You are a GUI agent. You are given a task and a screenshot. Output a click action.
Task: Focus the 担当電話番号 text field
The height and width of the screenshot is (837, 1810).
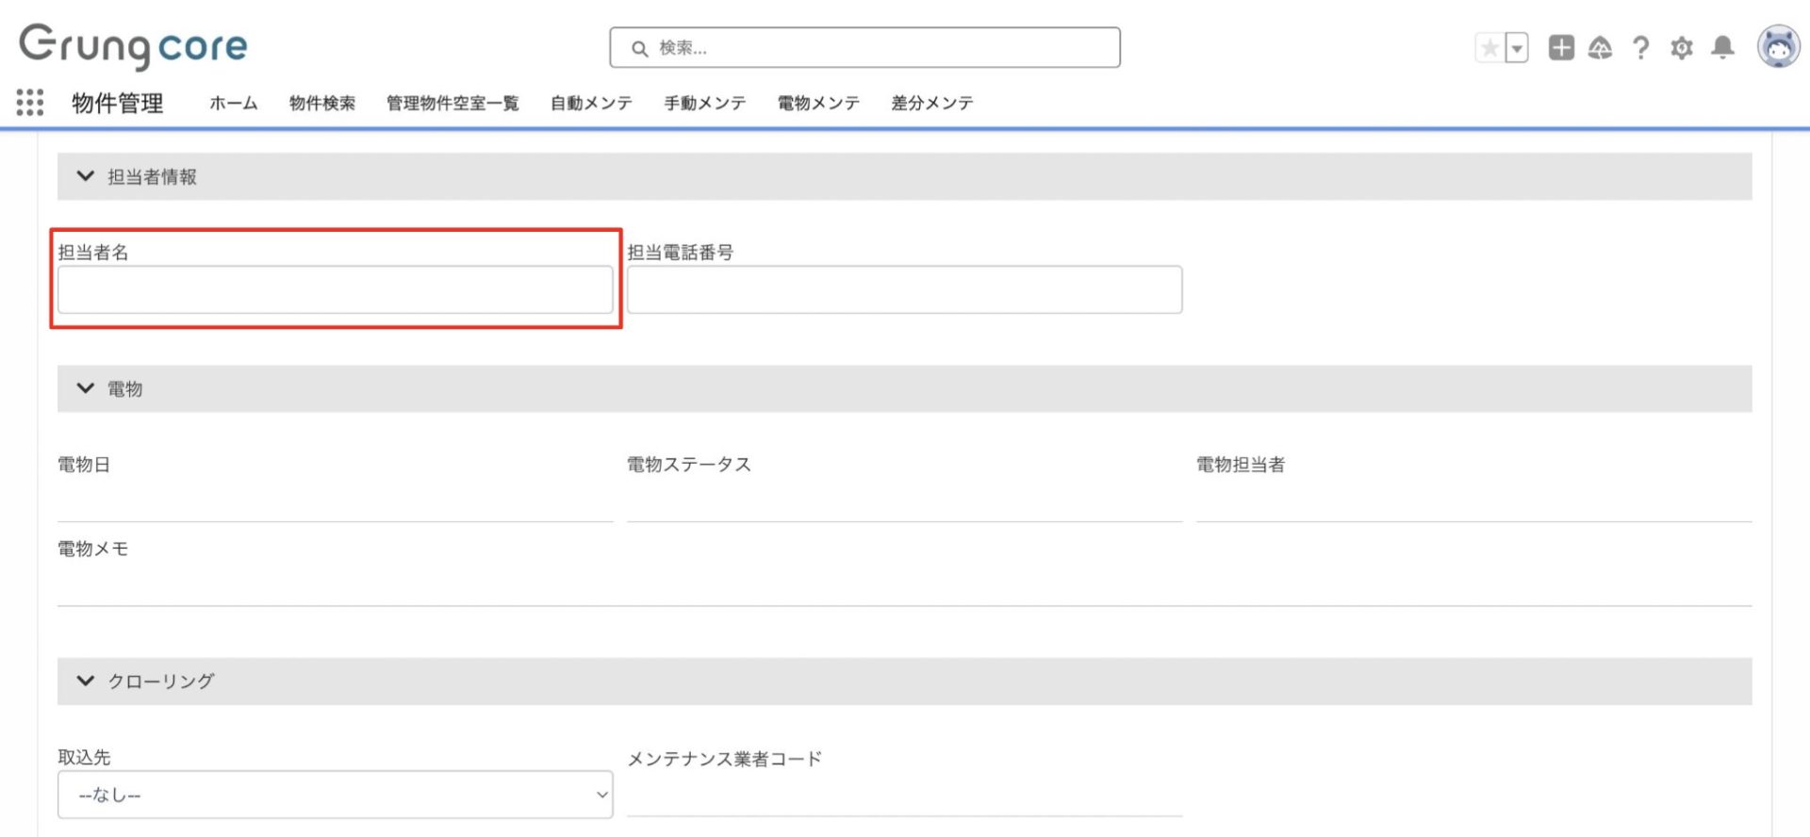point(904,289)
